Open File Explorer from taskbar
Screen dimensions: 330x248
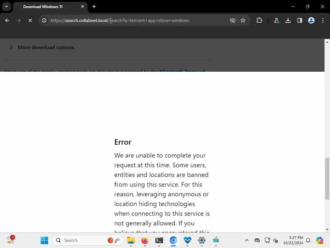point(131,240)
